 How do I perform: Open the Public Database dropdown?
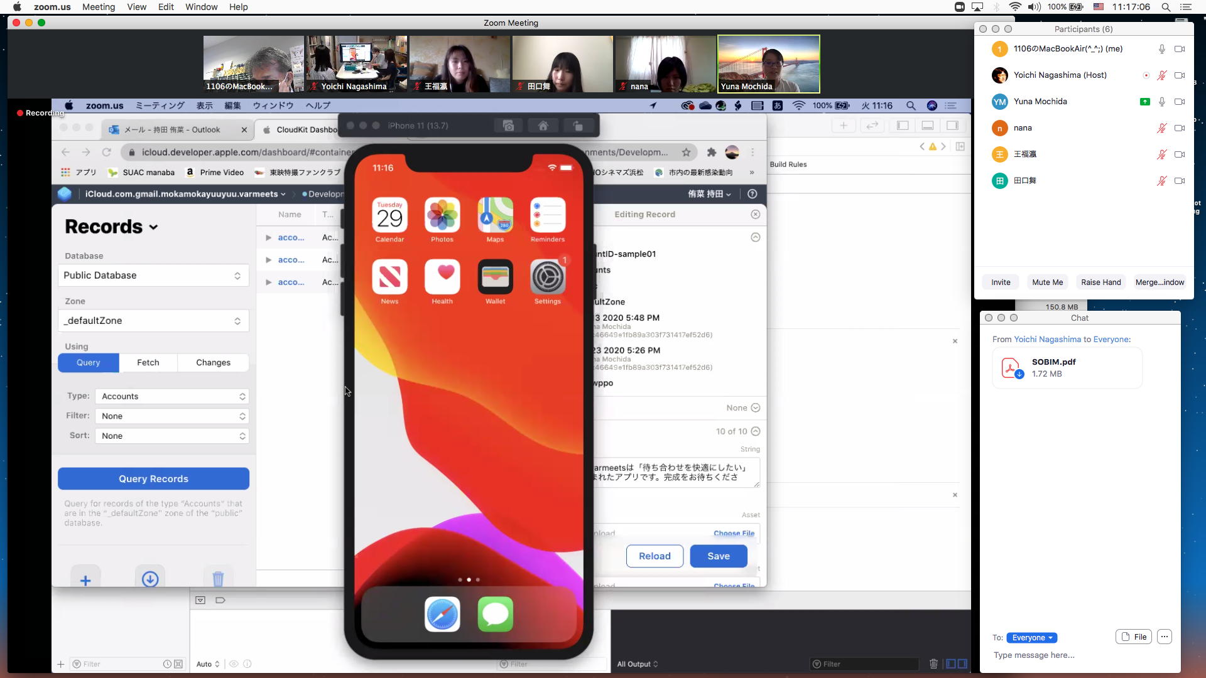tap(153, 276)
